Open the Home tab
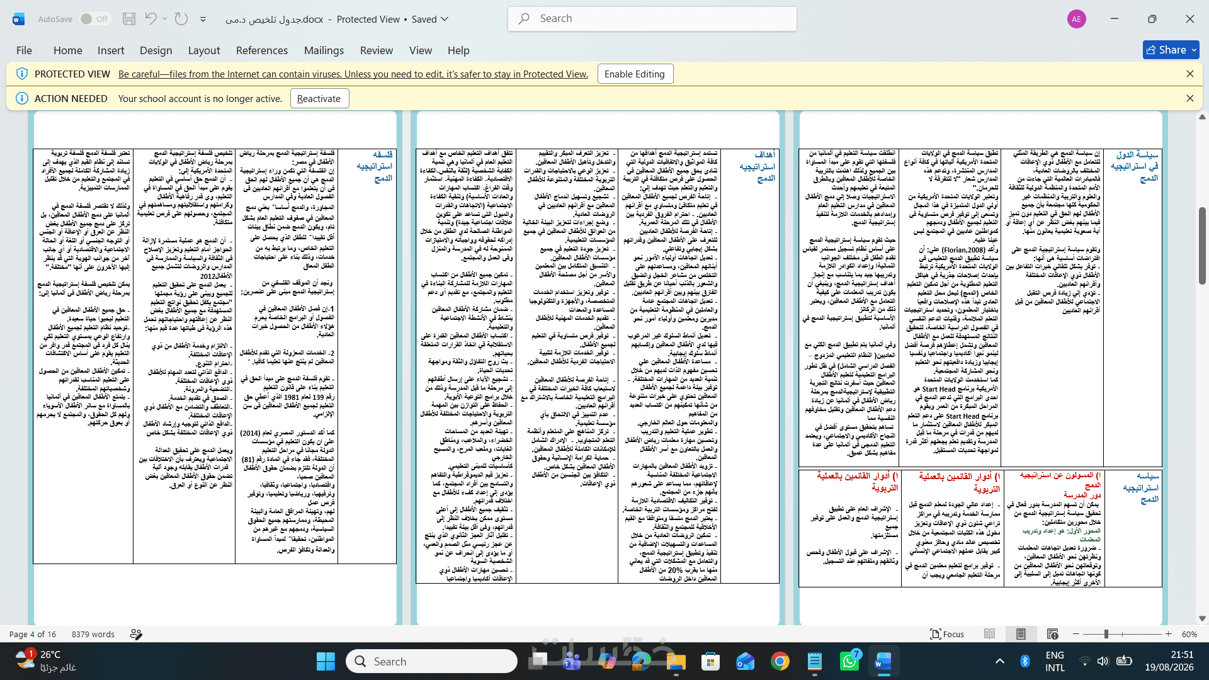Viewport: 1209px width, 680px height. click(x=68, y=50)
